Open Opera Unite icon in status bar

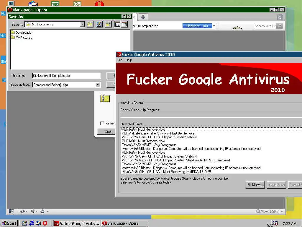33,211
